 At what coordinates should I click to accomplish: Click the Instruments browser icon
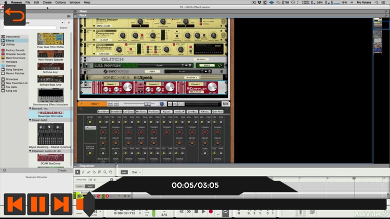pyautogui.click(x=3, y=36)
